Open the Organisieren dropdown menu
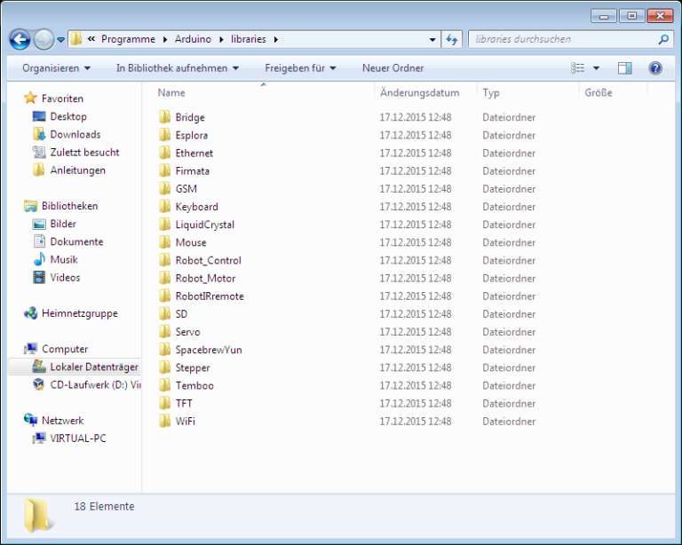Screen dimensions: 682x545 pyautogui.click(x=56, y=68)
